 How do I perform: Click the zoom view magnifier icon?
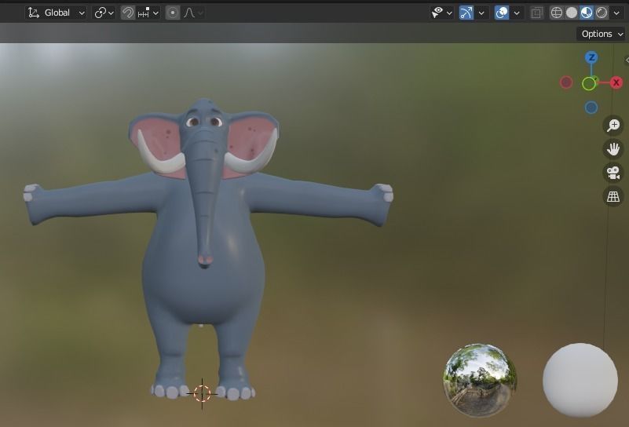[613, 126]
